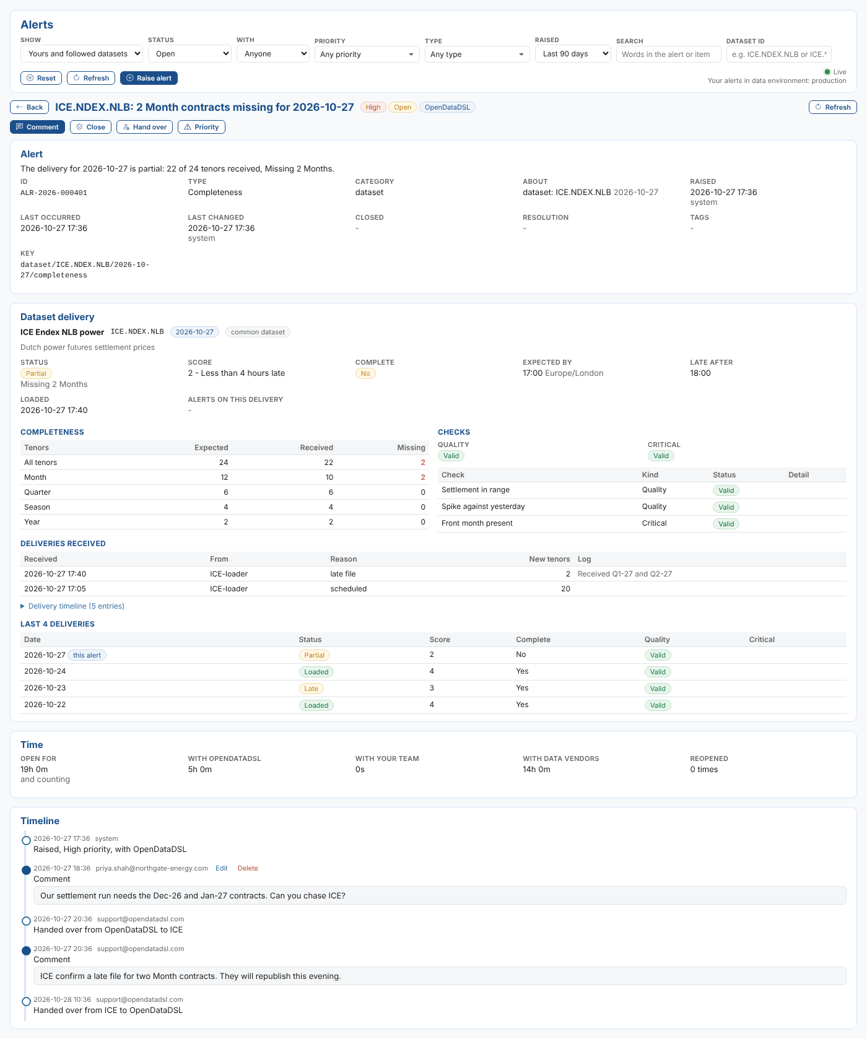Screen dimensions: 867x1039
Task: Go Back to the alerts list
Action: [x=29, y=107]
